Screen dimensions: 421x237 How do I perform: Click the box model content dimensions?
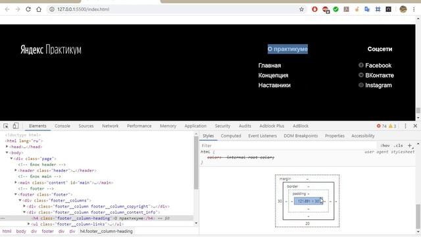(309, 201)
